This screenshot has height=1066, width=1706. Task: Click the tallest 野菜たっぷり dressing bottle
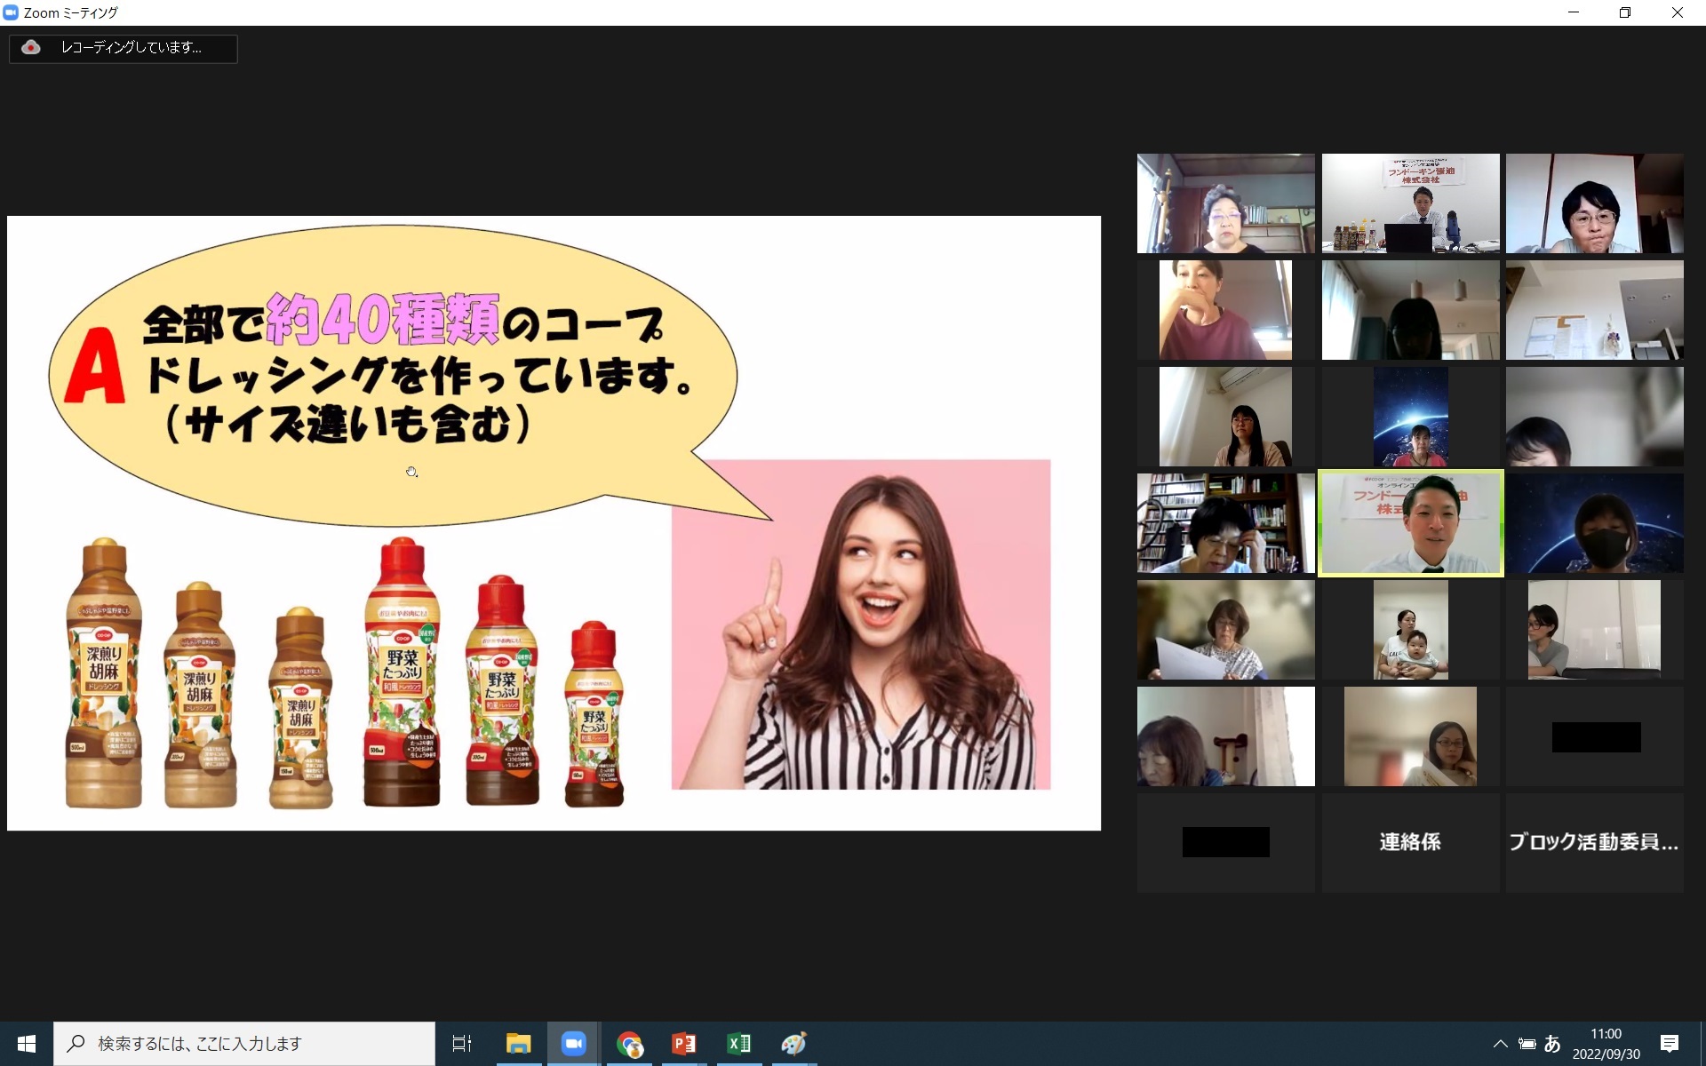(402, 672)
